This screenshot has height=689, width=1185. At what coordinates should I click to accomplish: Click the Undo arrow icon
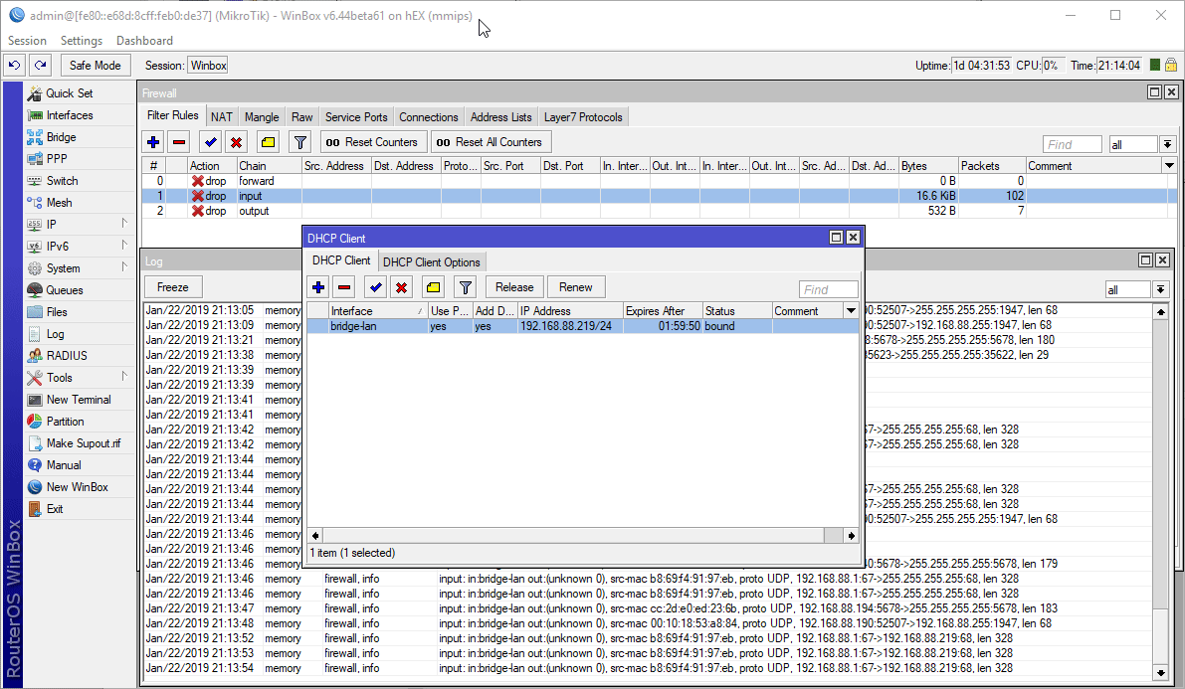tap(14, 66)
